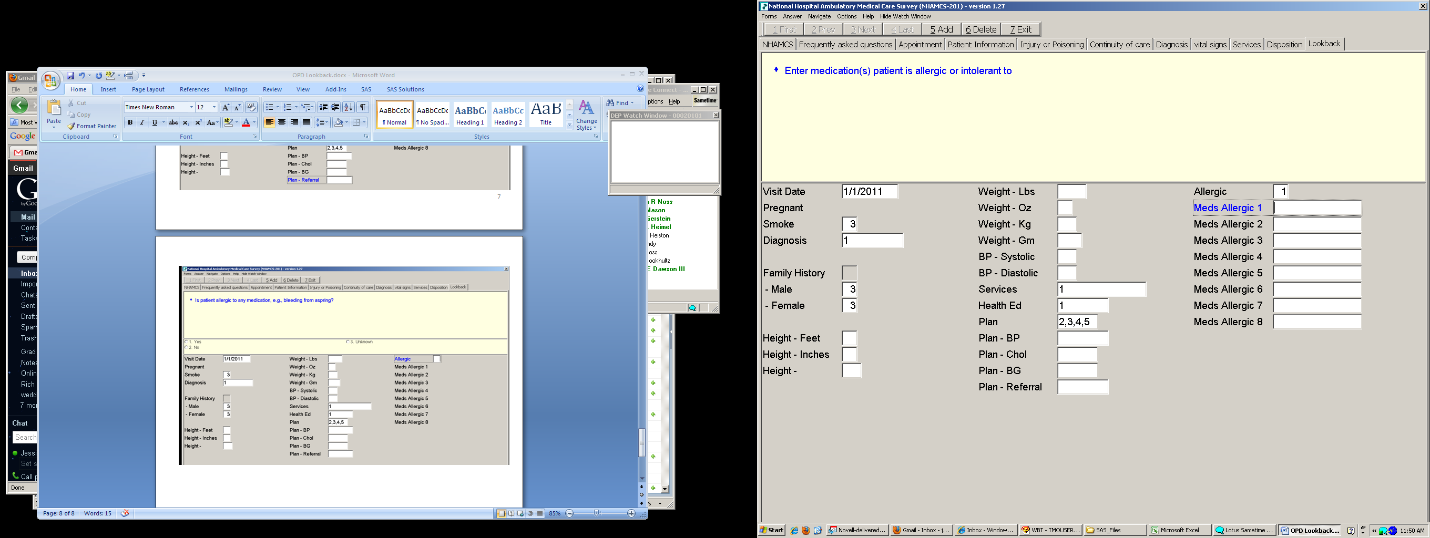Apply the Heading 1 style in Word
1430x538 pixels.
point(470,114)
